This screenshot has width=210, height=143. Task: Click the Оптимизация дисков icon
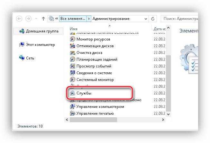[73, 46]
